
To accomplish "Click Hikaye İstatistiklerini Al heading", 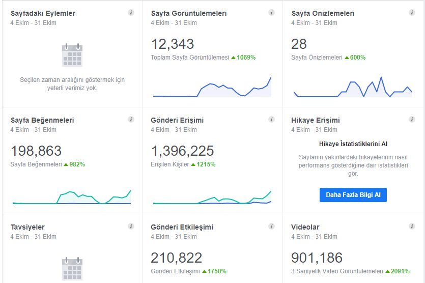I will coord(353,144).
